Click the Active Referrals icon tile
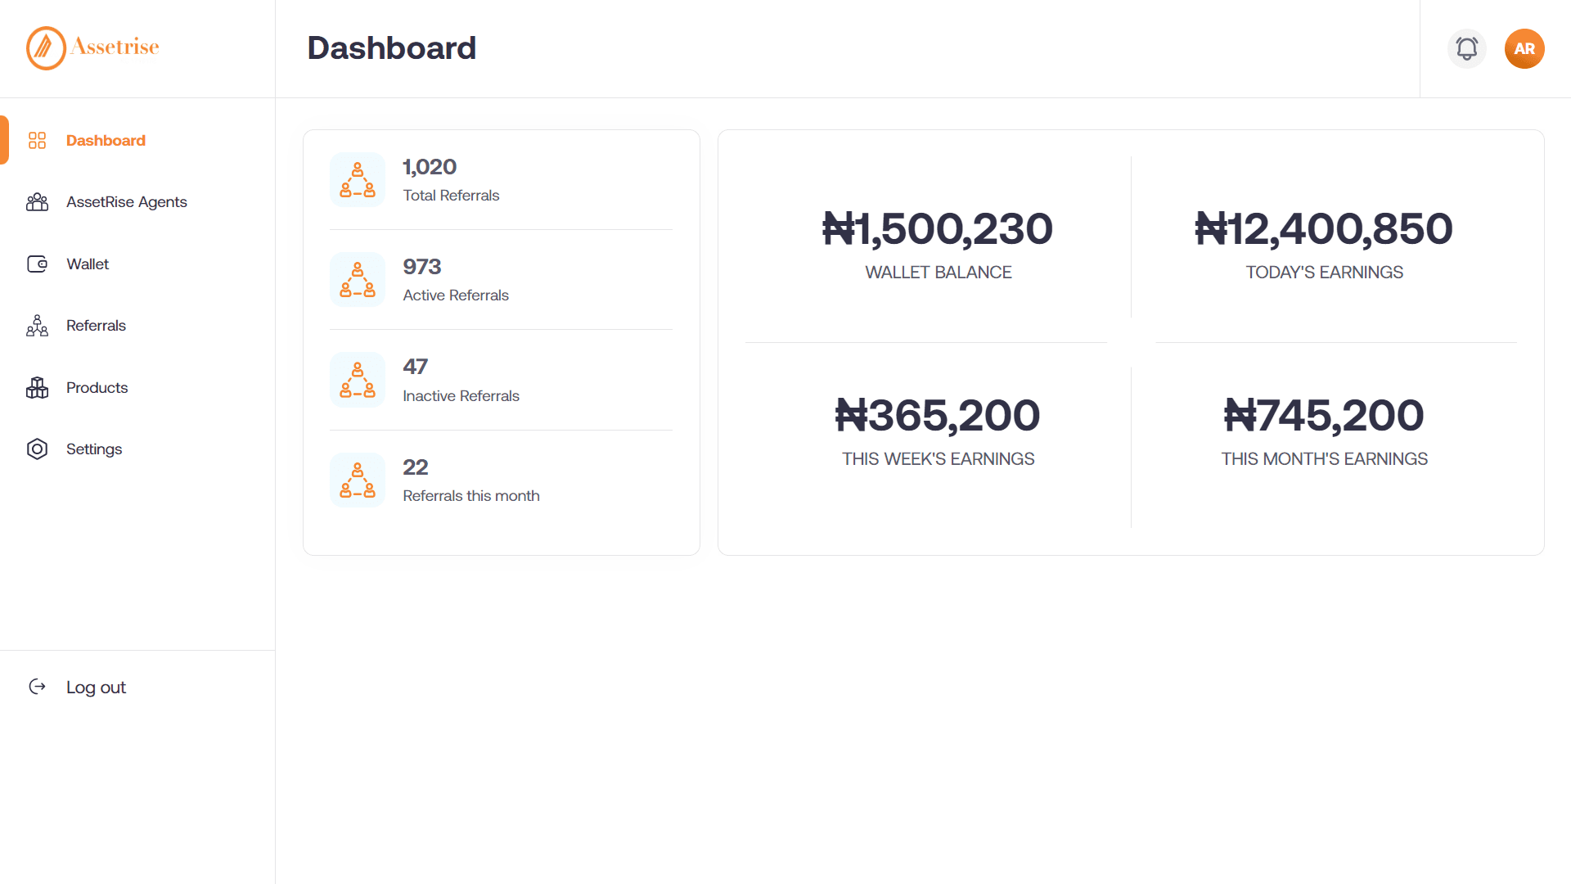 coord(357,279)
